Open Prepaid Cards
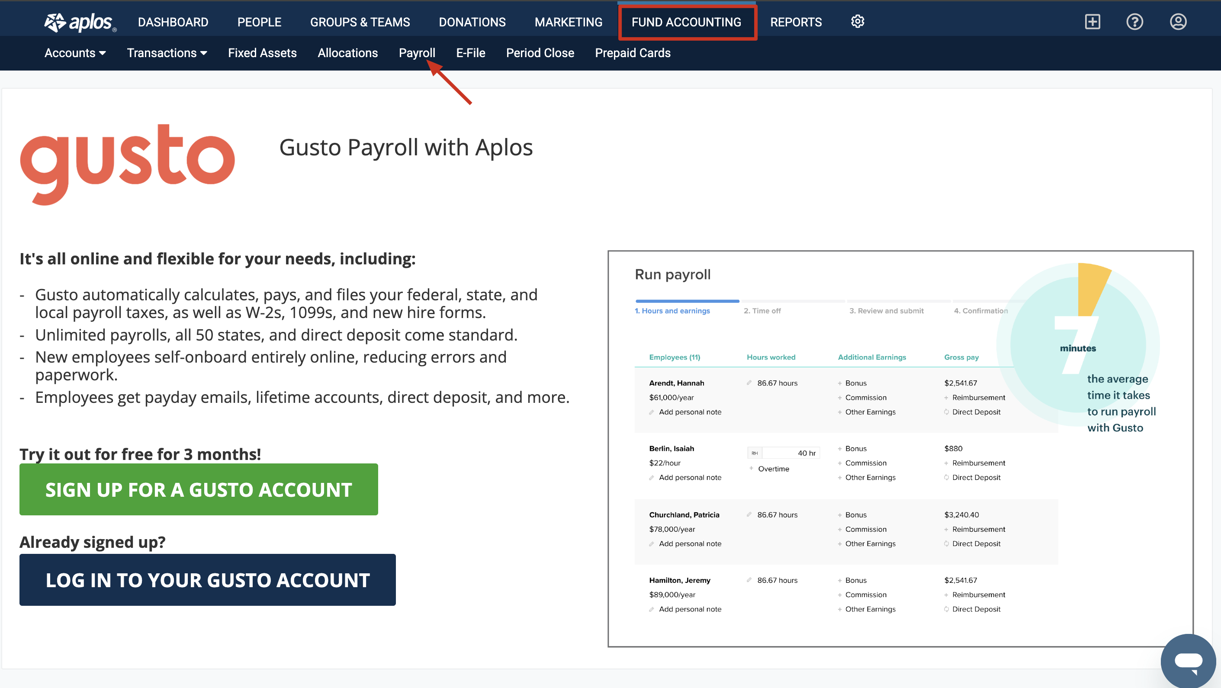This screenshot has width=1221, height=688. coord(632,53)
